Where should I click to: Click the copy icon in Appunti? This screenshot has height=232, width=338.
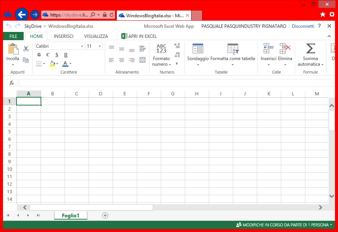click(x=26, y=60)
